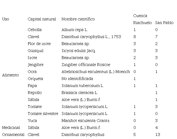177x139 pixels.
Task: Click the "Cuenca" header label
Action: pos(140,16)
